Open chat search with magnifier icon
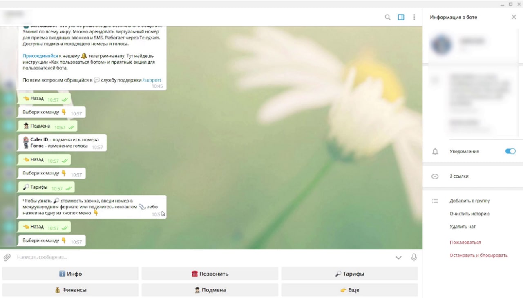 coord(387,18)
